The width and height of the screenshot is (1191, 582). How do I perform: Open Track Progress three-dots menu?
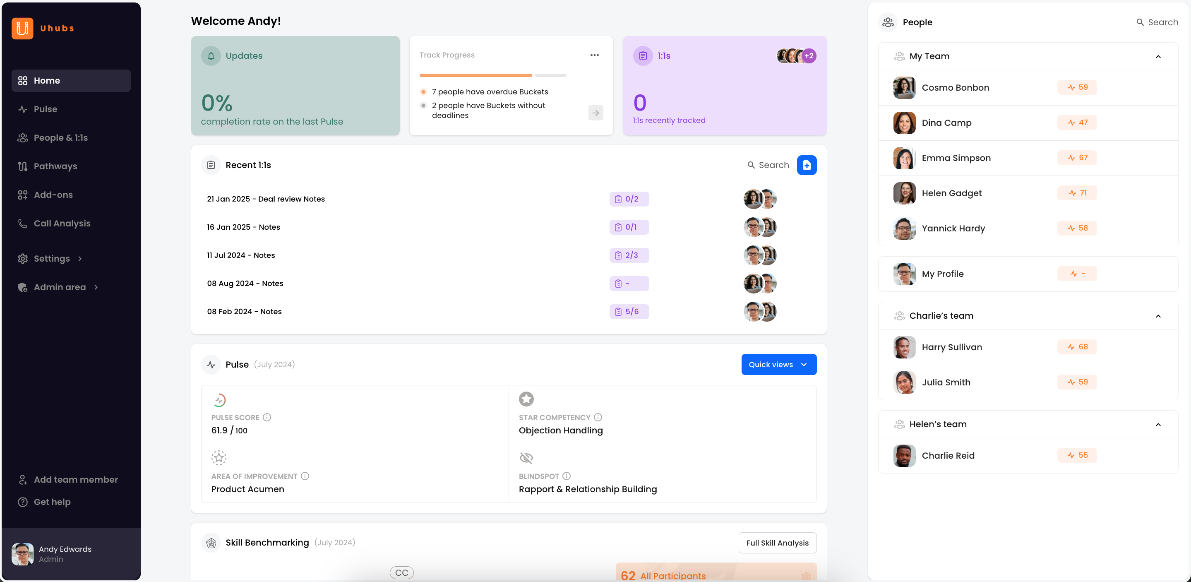click(594, 55)
